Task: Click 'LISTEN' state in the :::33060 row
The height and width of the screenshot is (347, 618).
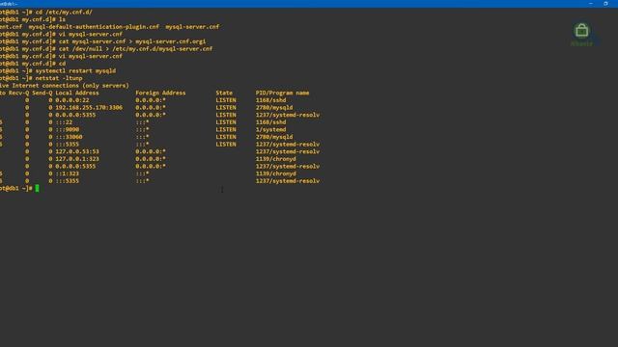Action: (226, 137)
